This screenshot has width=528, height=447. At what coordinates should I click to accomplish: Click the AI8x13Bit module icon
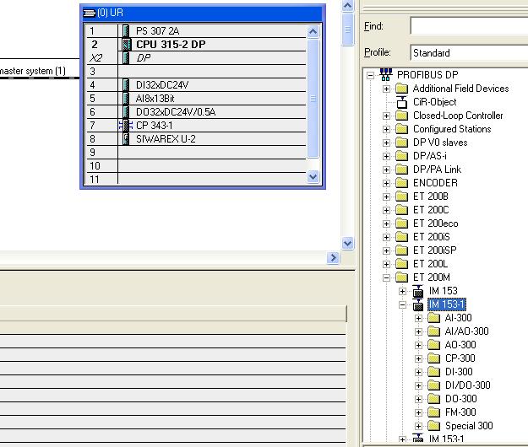(126, 99)
